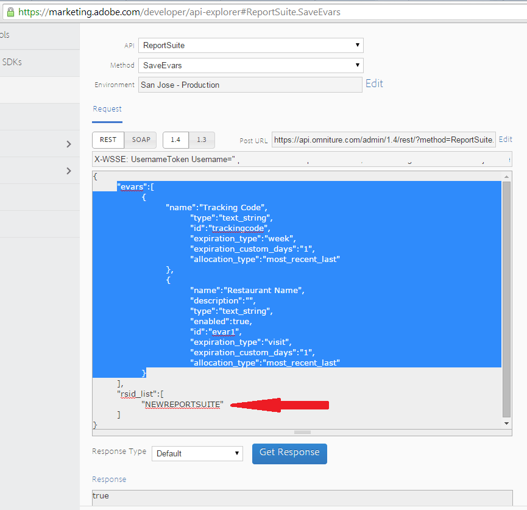This screenshot has width=527, height=510.
Task: Select API version 1.4
Action: pos(175,140)
